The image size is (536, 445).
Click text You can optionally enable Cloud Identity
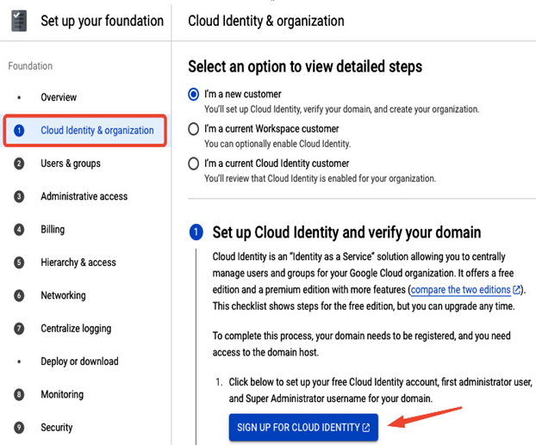277,144
